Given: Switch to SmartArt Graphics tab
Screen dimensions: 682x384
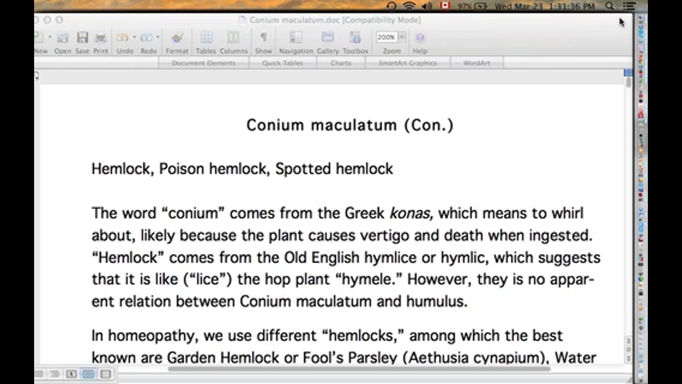Looking at the screenshot, I should point(407,63).
